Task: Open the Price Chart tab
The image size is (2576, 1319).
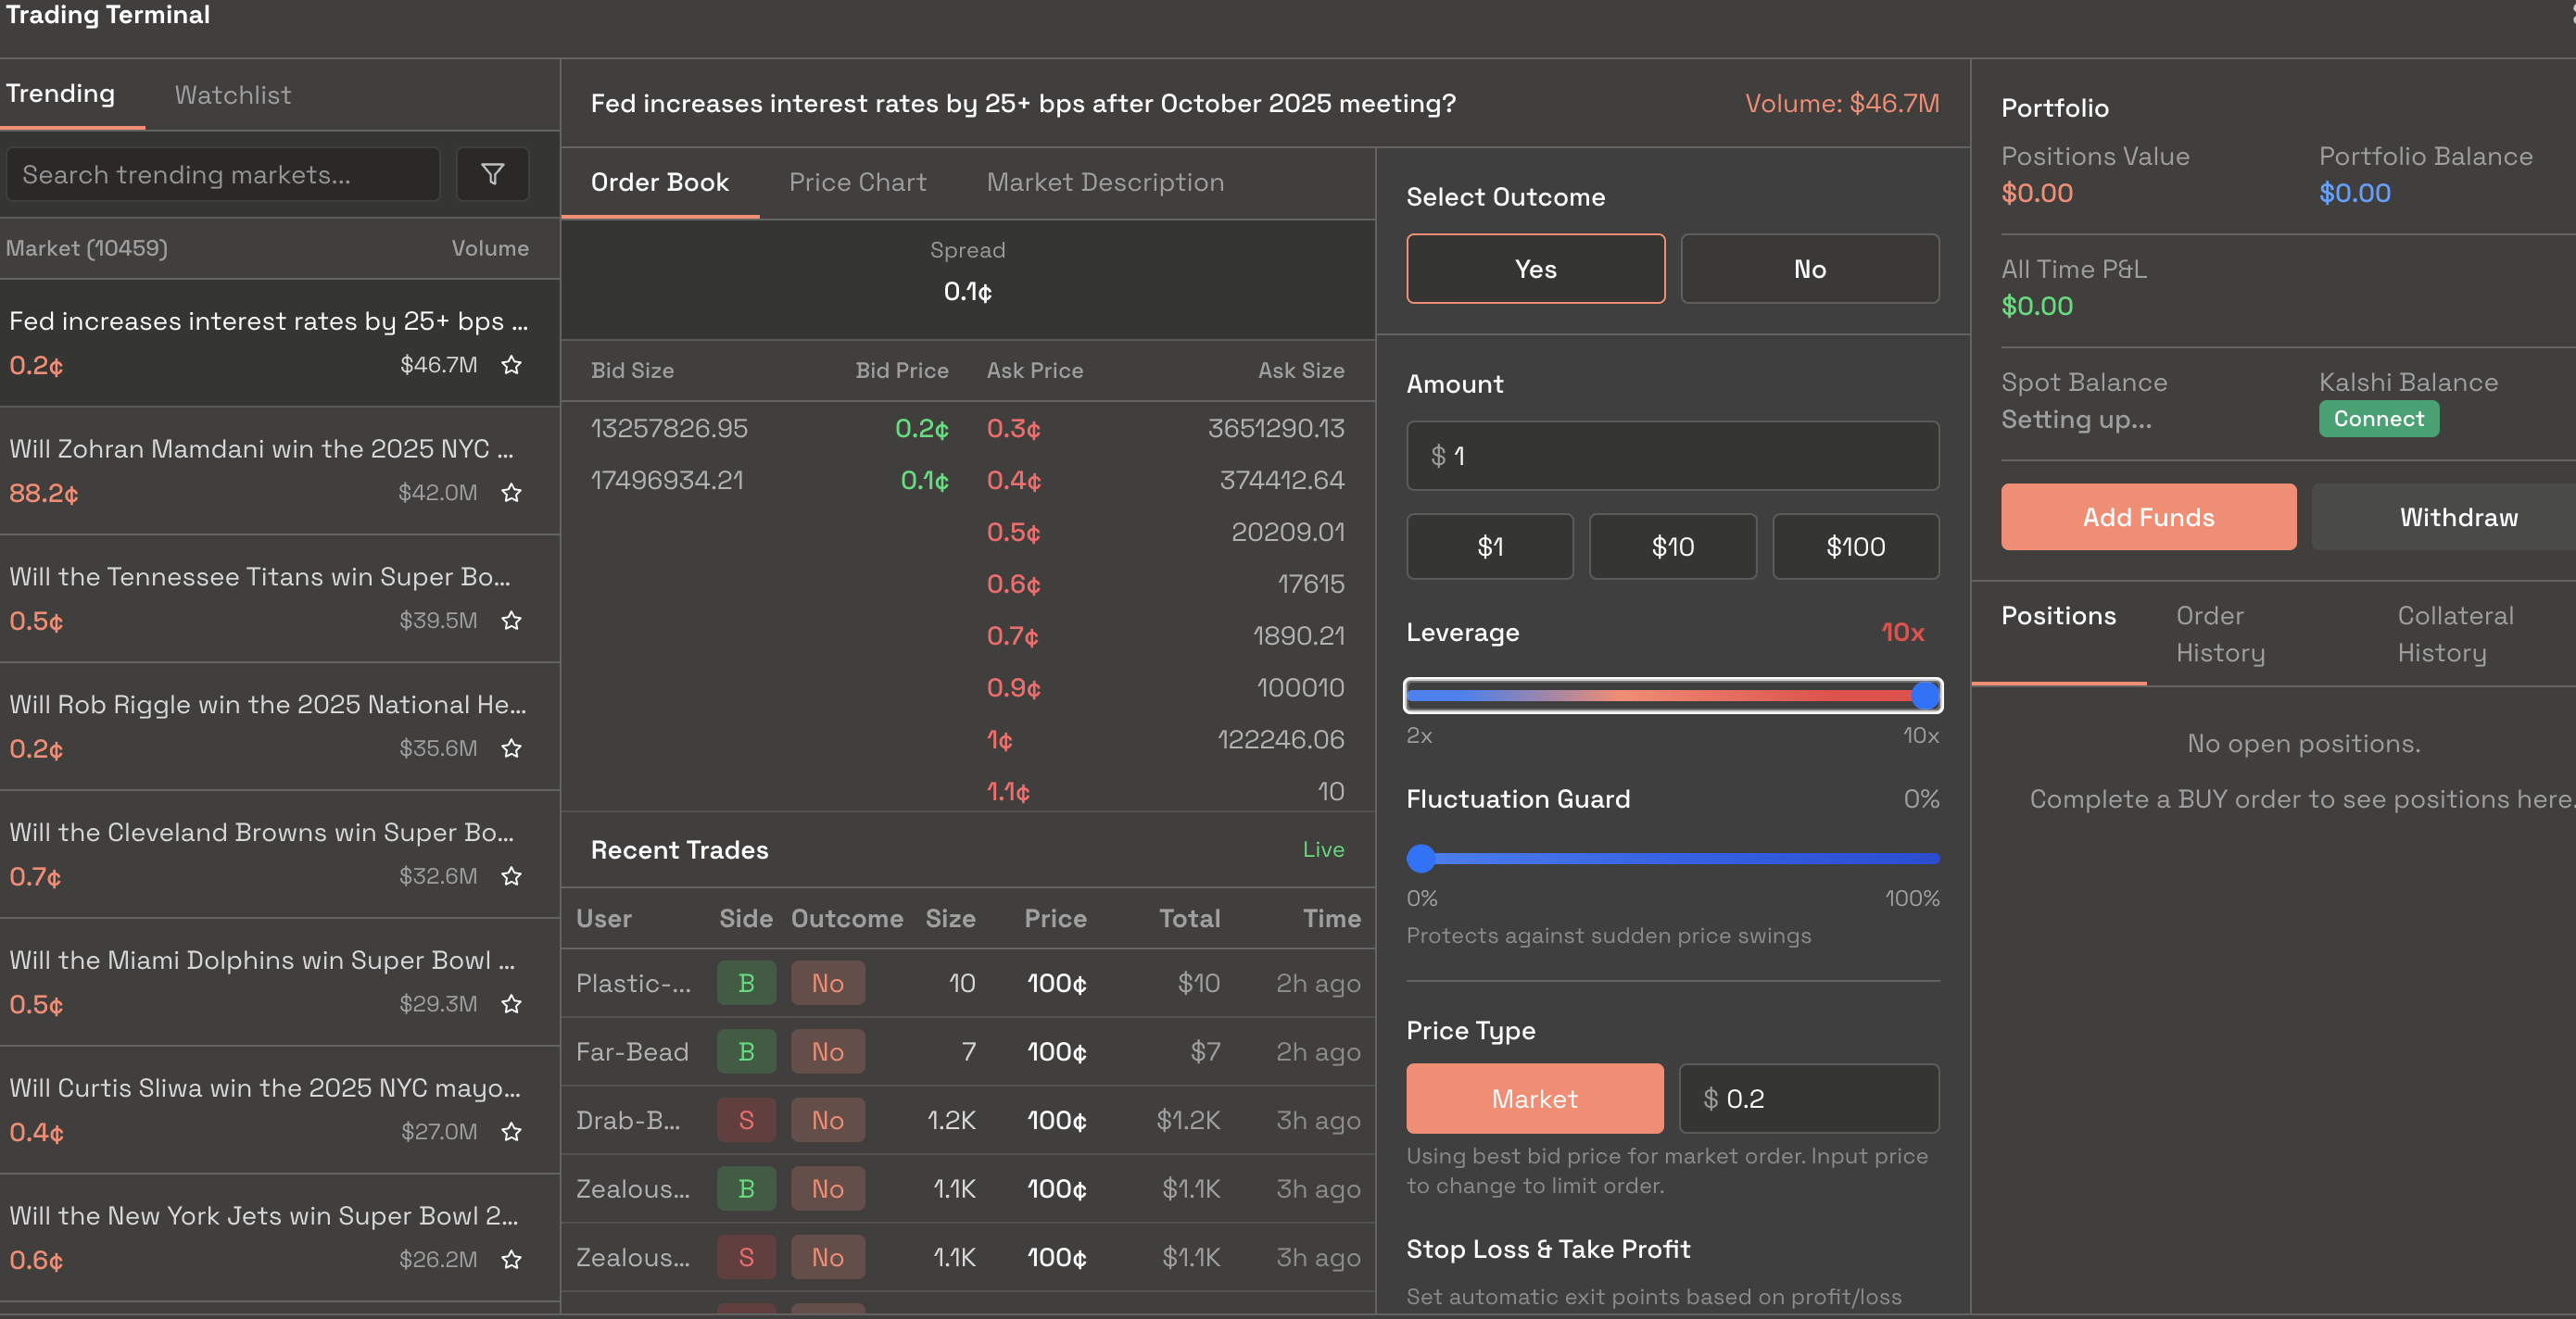Action: click(857, 182)
